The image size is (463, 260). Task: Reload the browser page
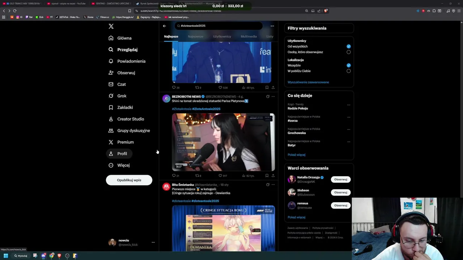[x=15, y=11]
